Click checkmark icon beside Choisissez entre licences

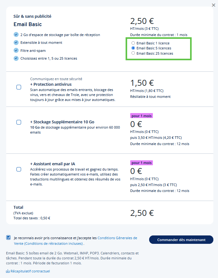(x=16, y=58)
